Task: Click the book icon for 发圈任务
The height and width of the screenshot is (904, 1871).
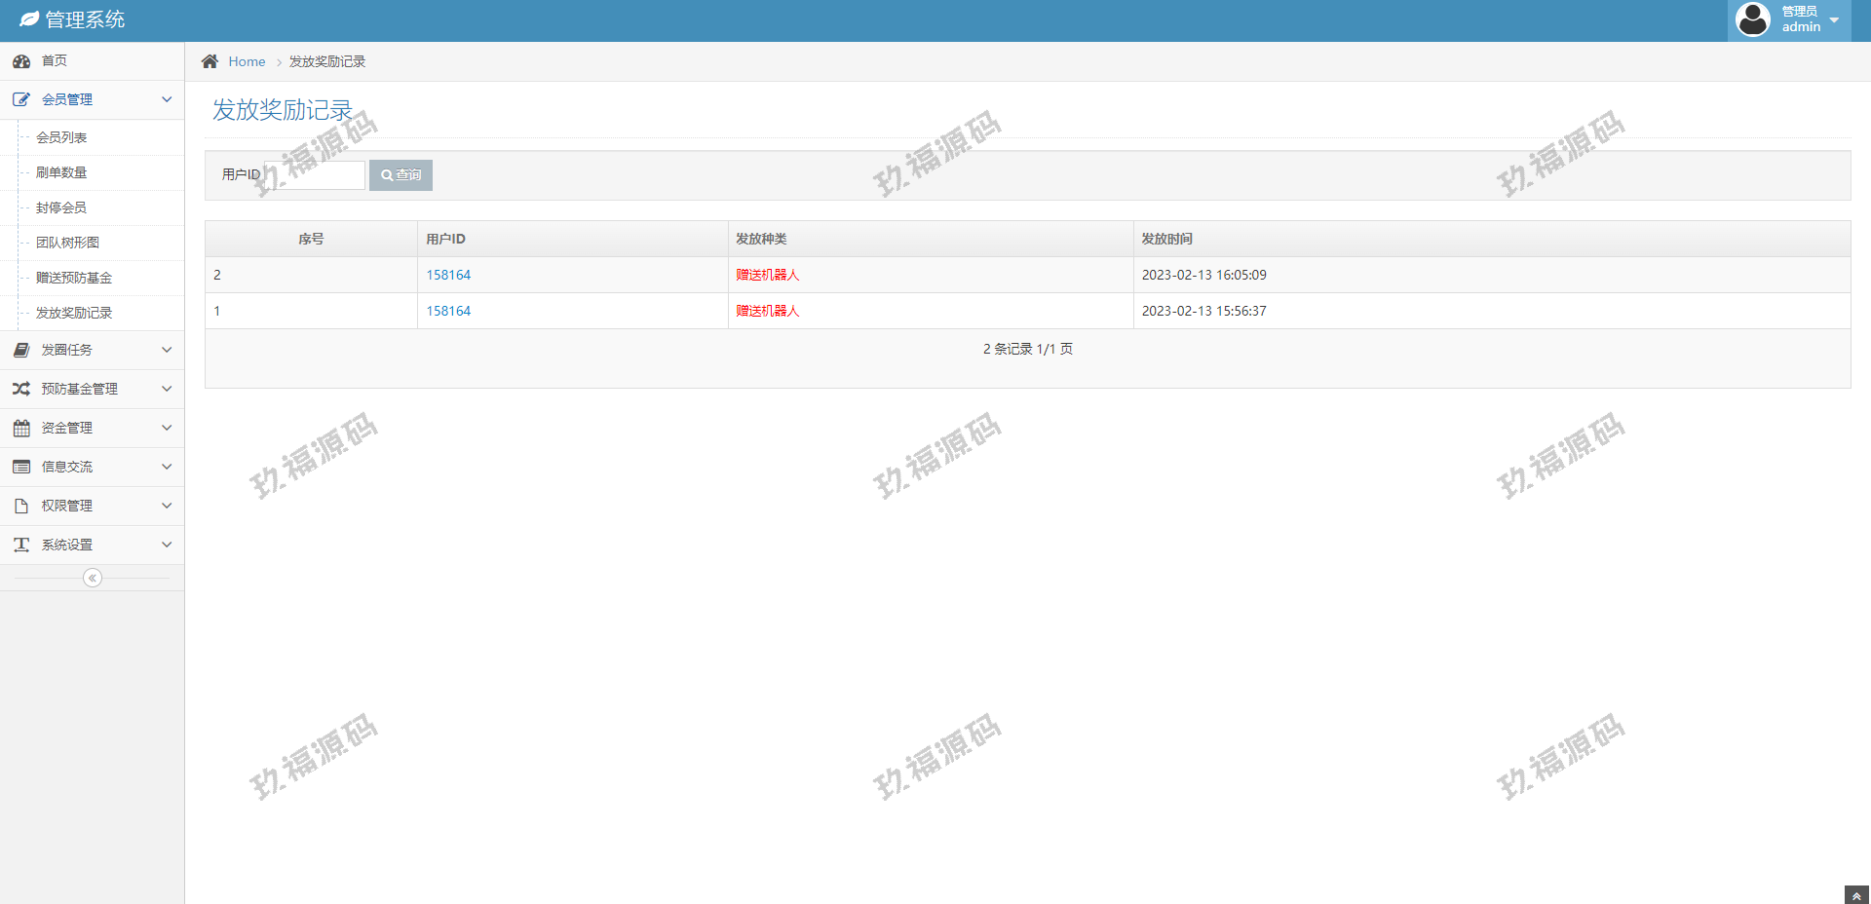Action: 21,350
